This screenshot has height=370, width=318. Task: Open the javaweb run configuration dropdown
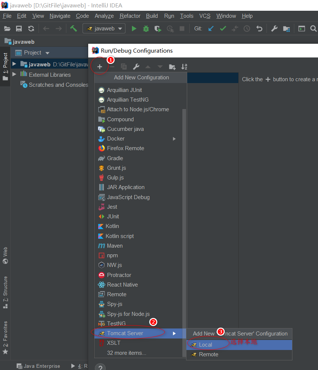104,29
